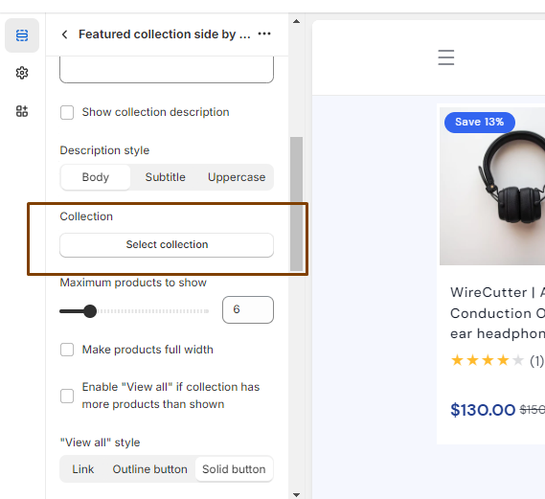This screenshot has height=499, width=545.
Task: Open theme settings gear icon
Action: coord(22,73)
